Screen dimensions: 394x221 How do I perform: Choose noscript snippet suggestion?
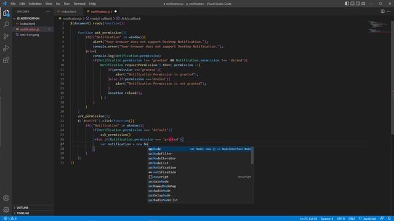click(200, 177)
